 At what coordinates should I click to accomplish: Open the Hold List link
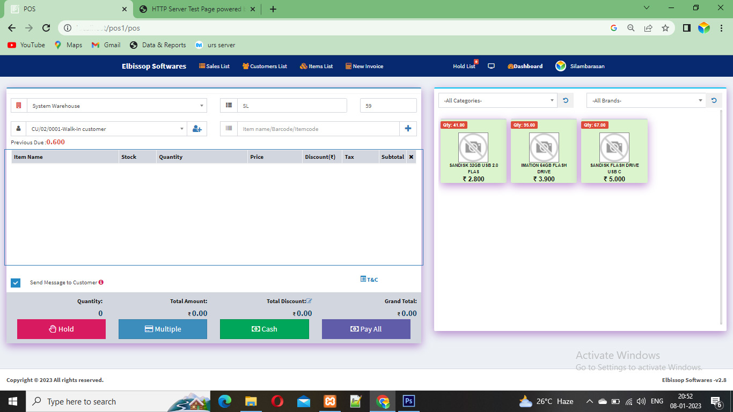(465, 66)
